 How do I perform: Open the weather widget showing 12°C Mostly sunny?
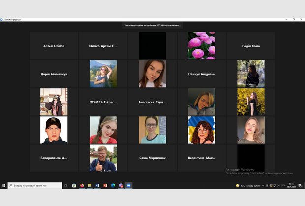click(x=248, y=186)
